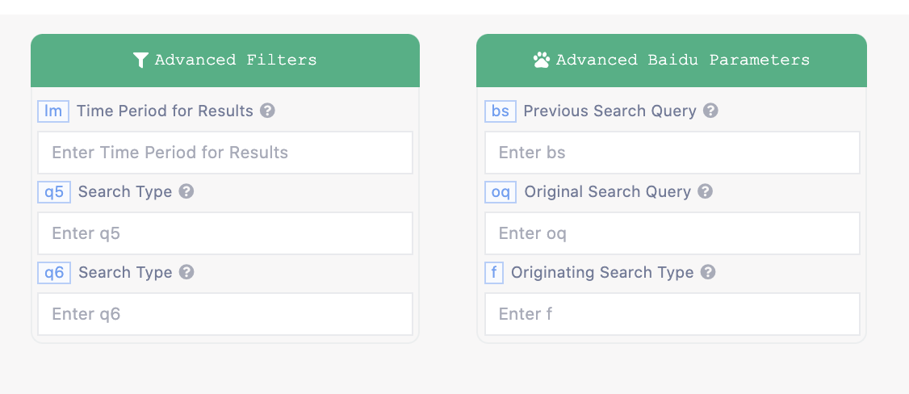Viewport: 909px width, 394px height.
Task: Select the Enter f input field
Action: point(672,314)
